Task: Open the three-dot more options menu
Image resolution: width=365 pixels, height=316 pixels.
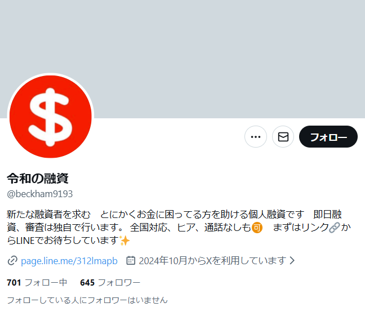Action: [x=256, y=137]
